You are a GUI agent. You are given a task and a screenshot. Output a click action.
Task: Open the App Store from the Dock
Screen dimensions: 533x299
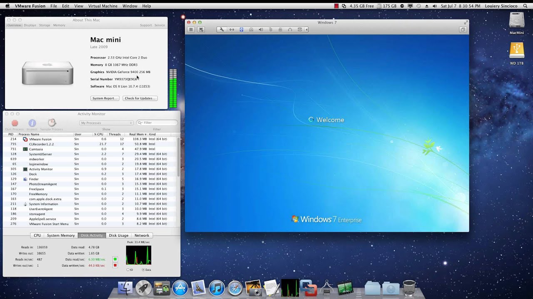(180, 288)
